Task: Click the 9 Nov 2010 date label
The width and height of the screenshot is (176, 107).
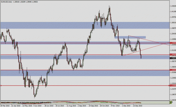Action: pos(115,106)
